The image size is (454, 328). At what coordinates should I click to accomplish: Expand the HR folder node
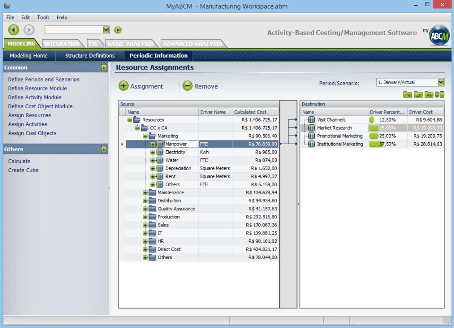click(x=145, y=241)
